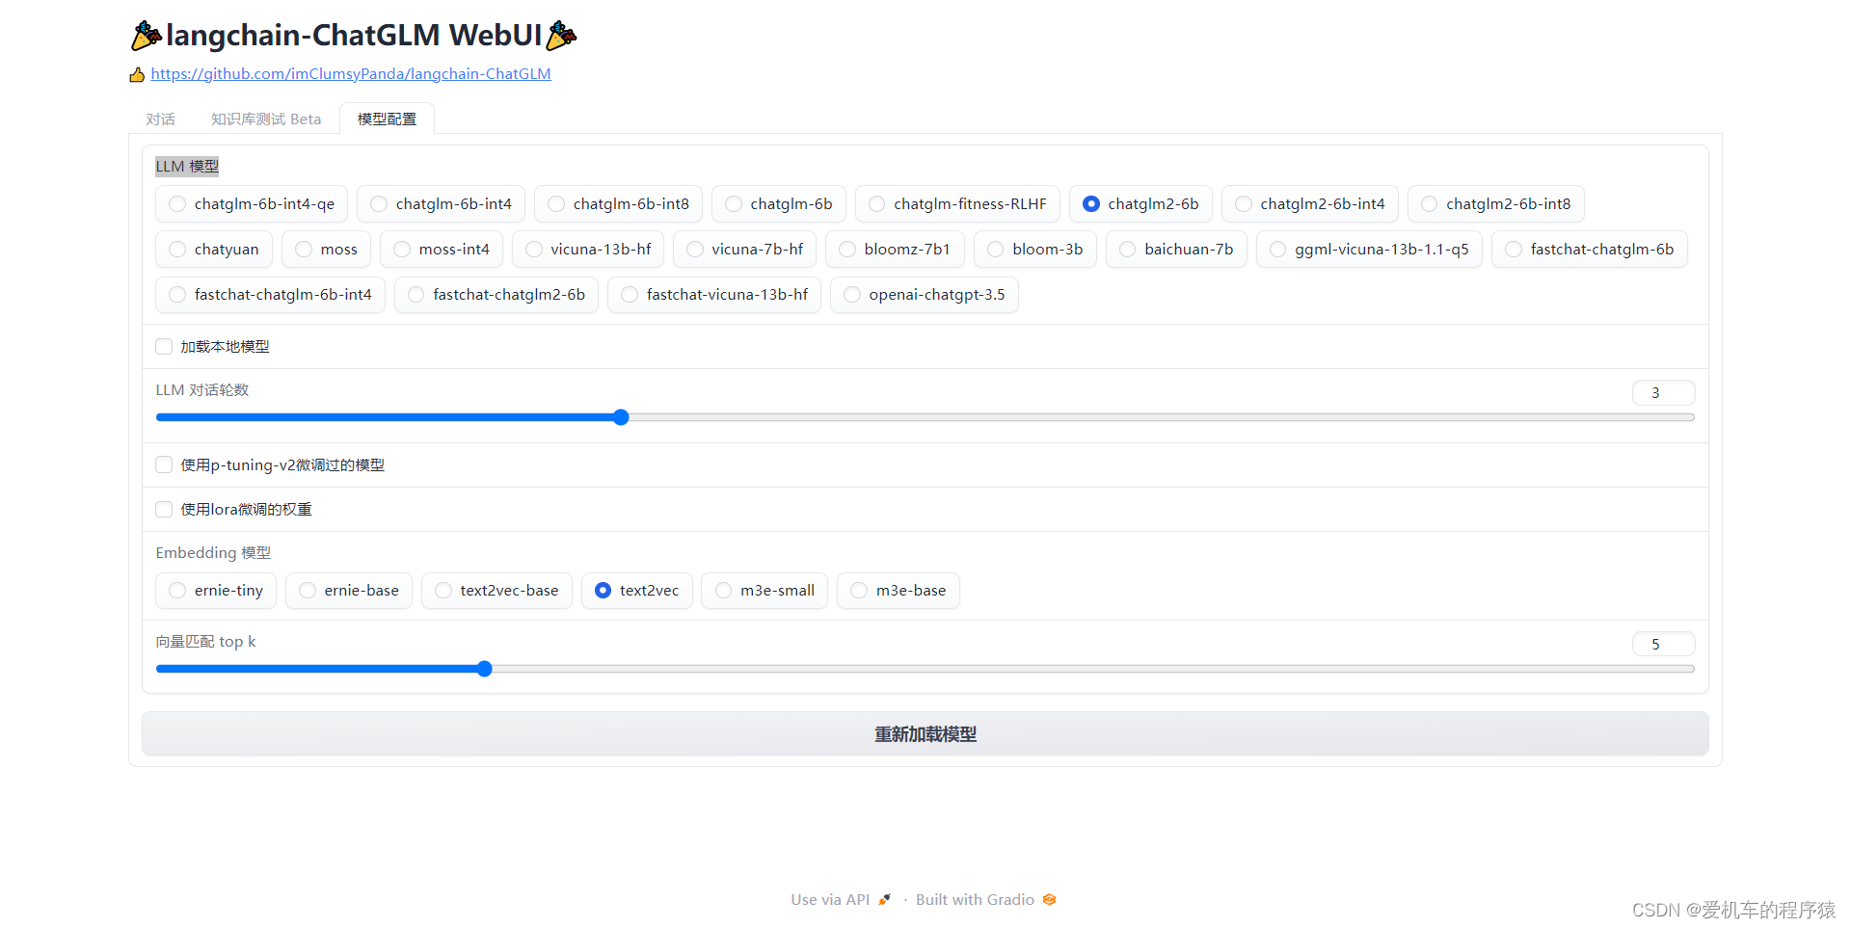The width and height of the screenshot is (1851, 928).
Task: Select chatglm-6b-int4-qe LLM model
Action: click(x=252, y=204)
